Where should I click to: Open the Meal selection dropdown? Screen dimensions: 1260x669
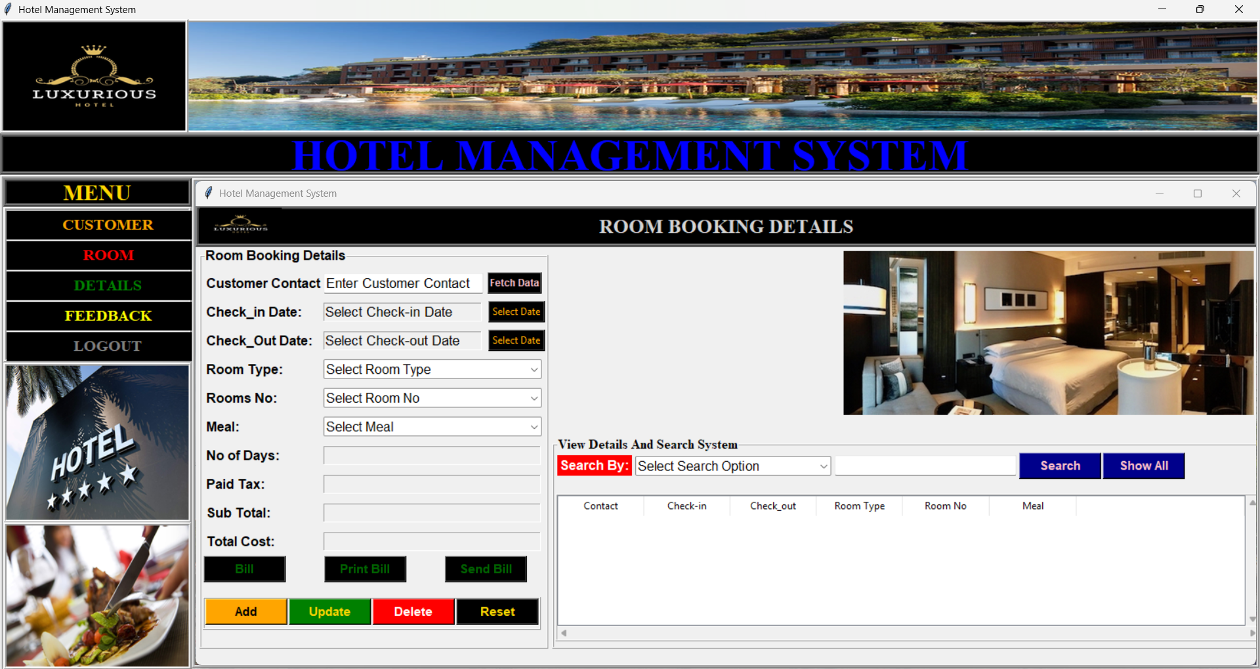click(x=432, y=427)
